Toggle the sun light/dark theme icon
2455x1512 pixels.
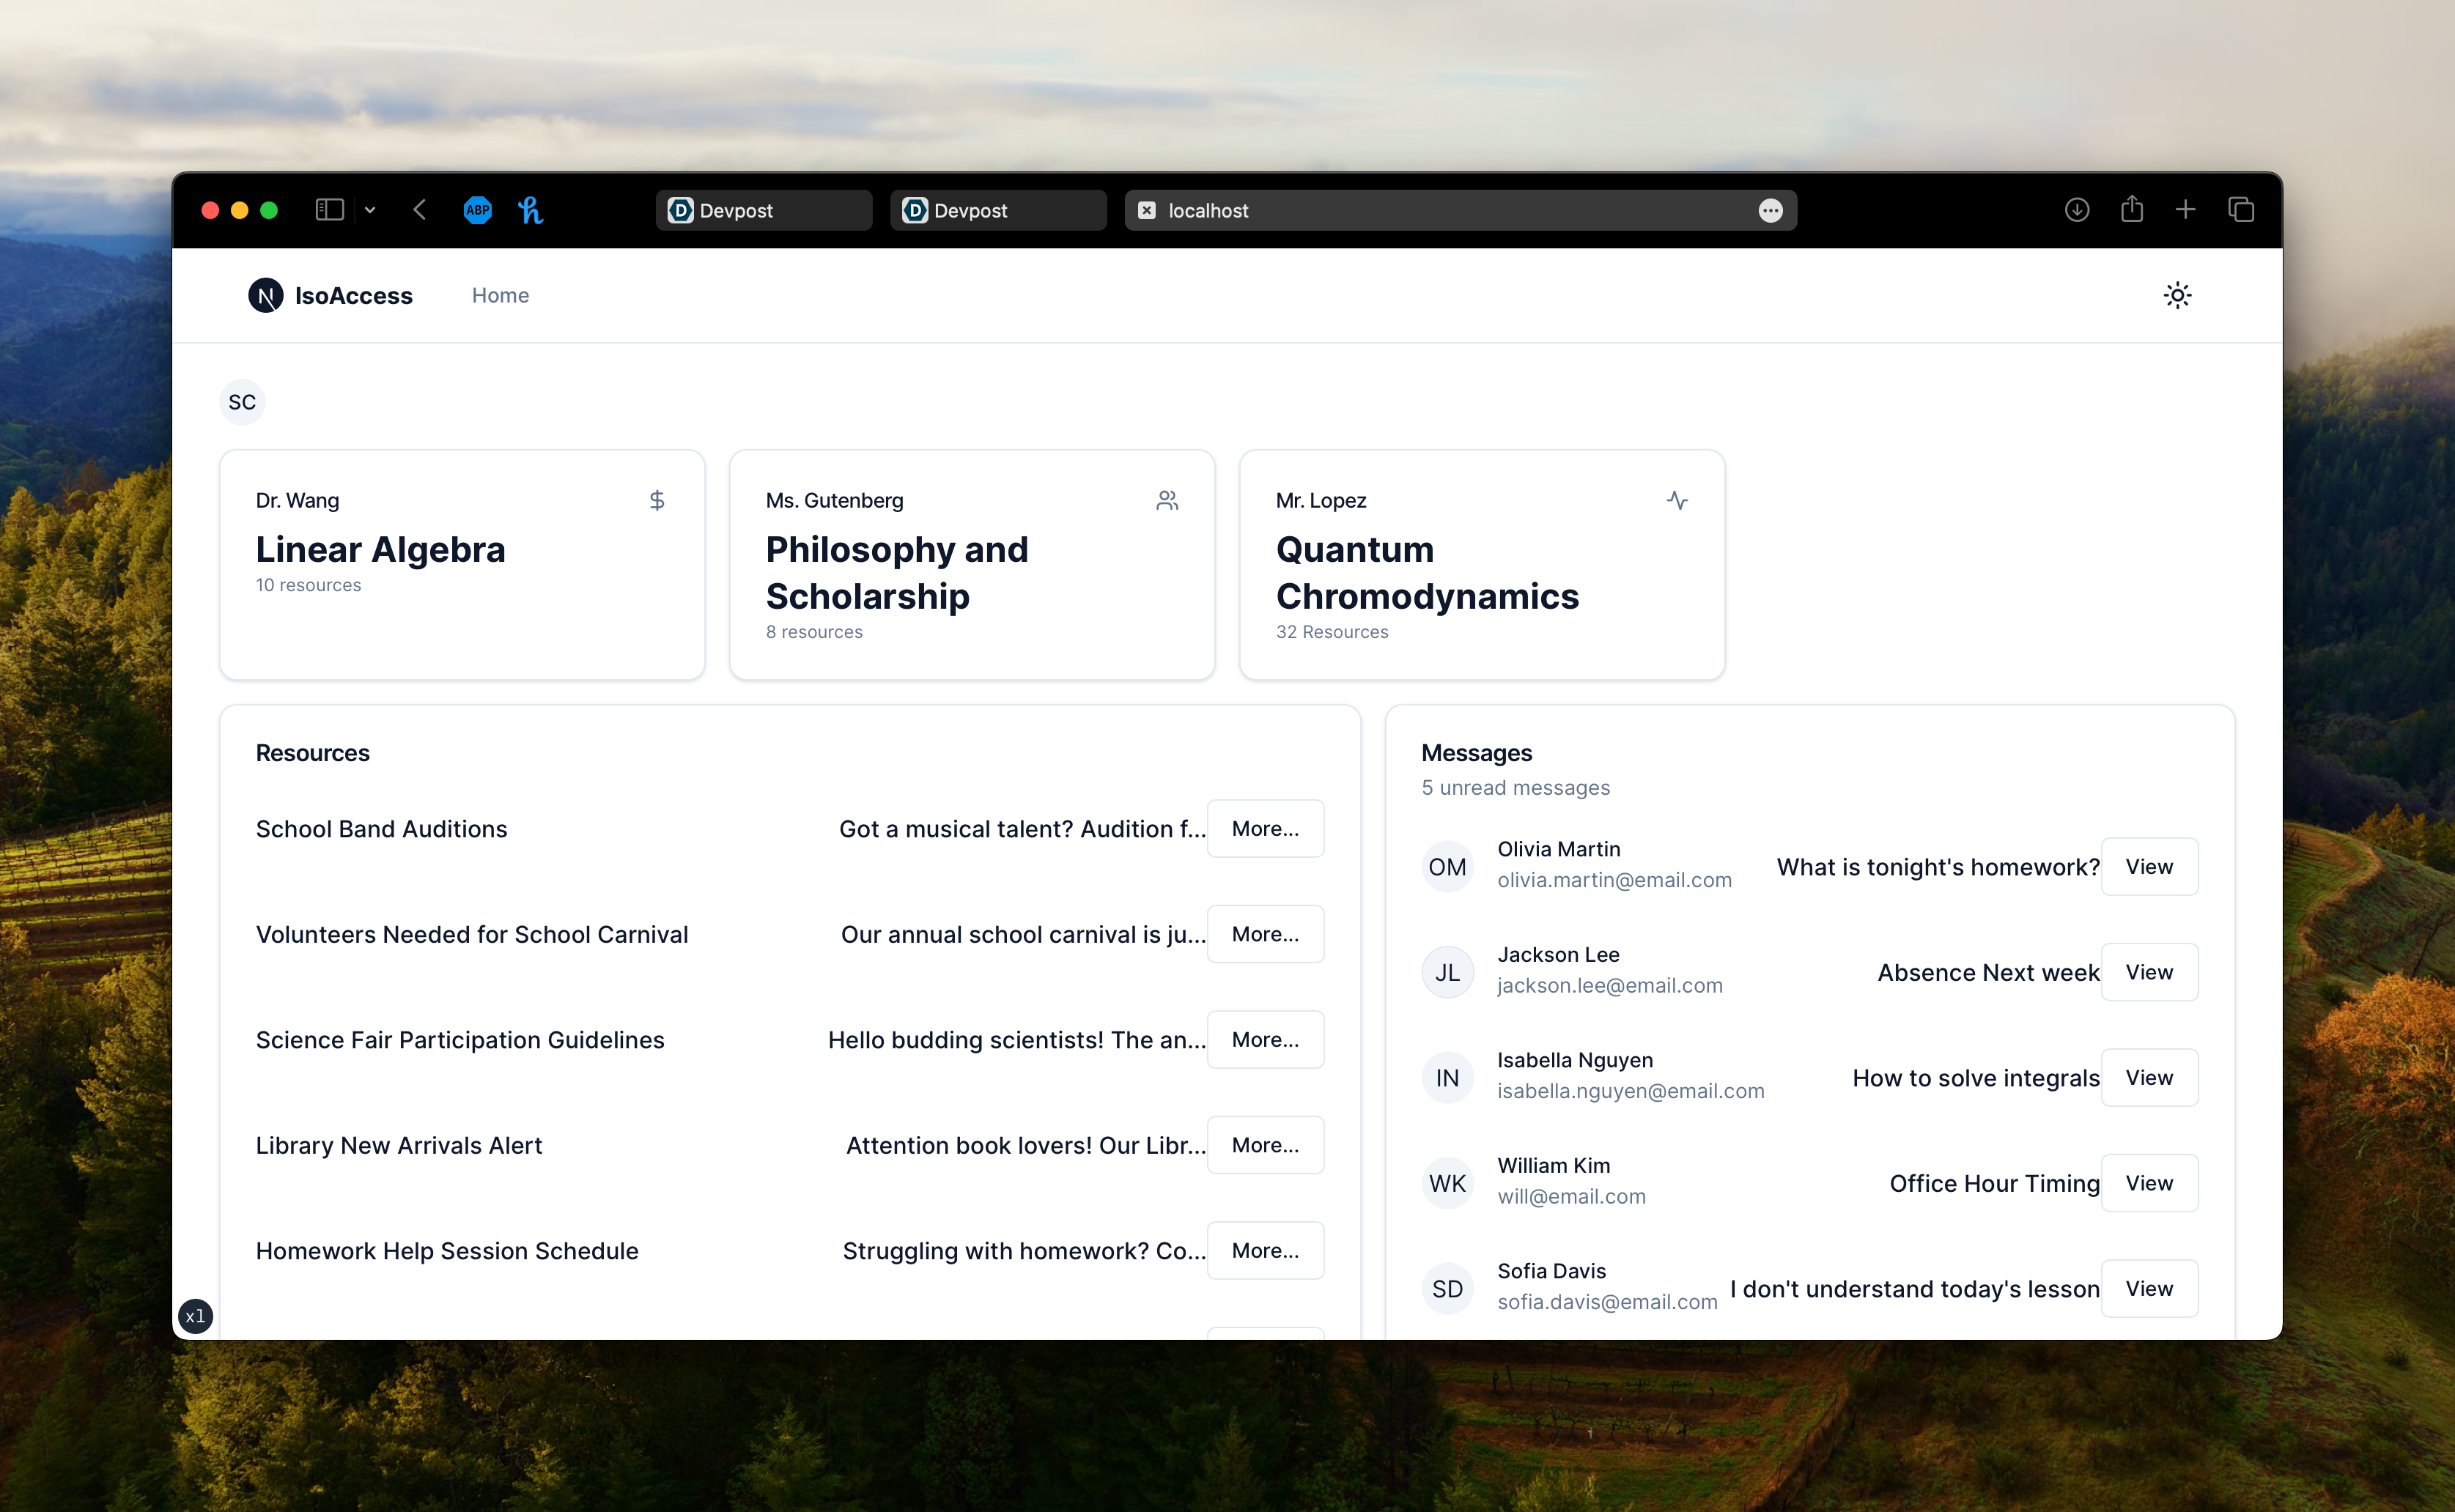tap(2177, 295)
